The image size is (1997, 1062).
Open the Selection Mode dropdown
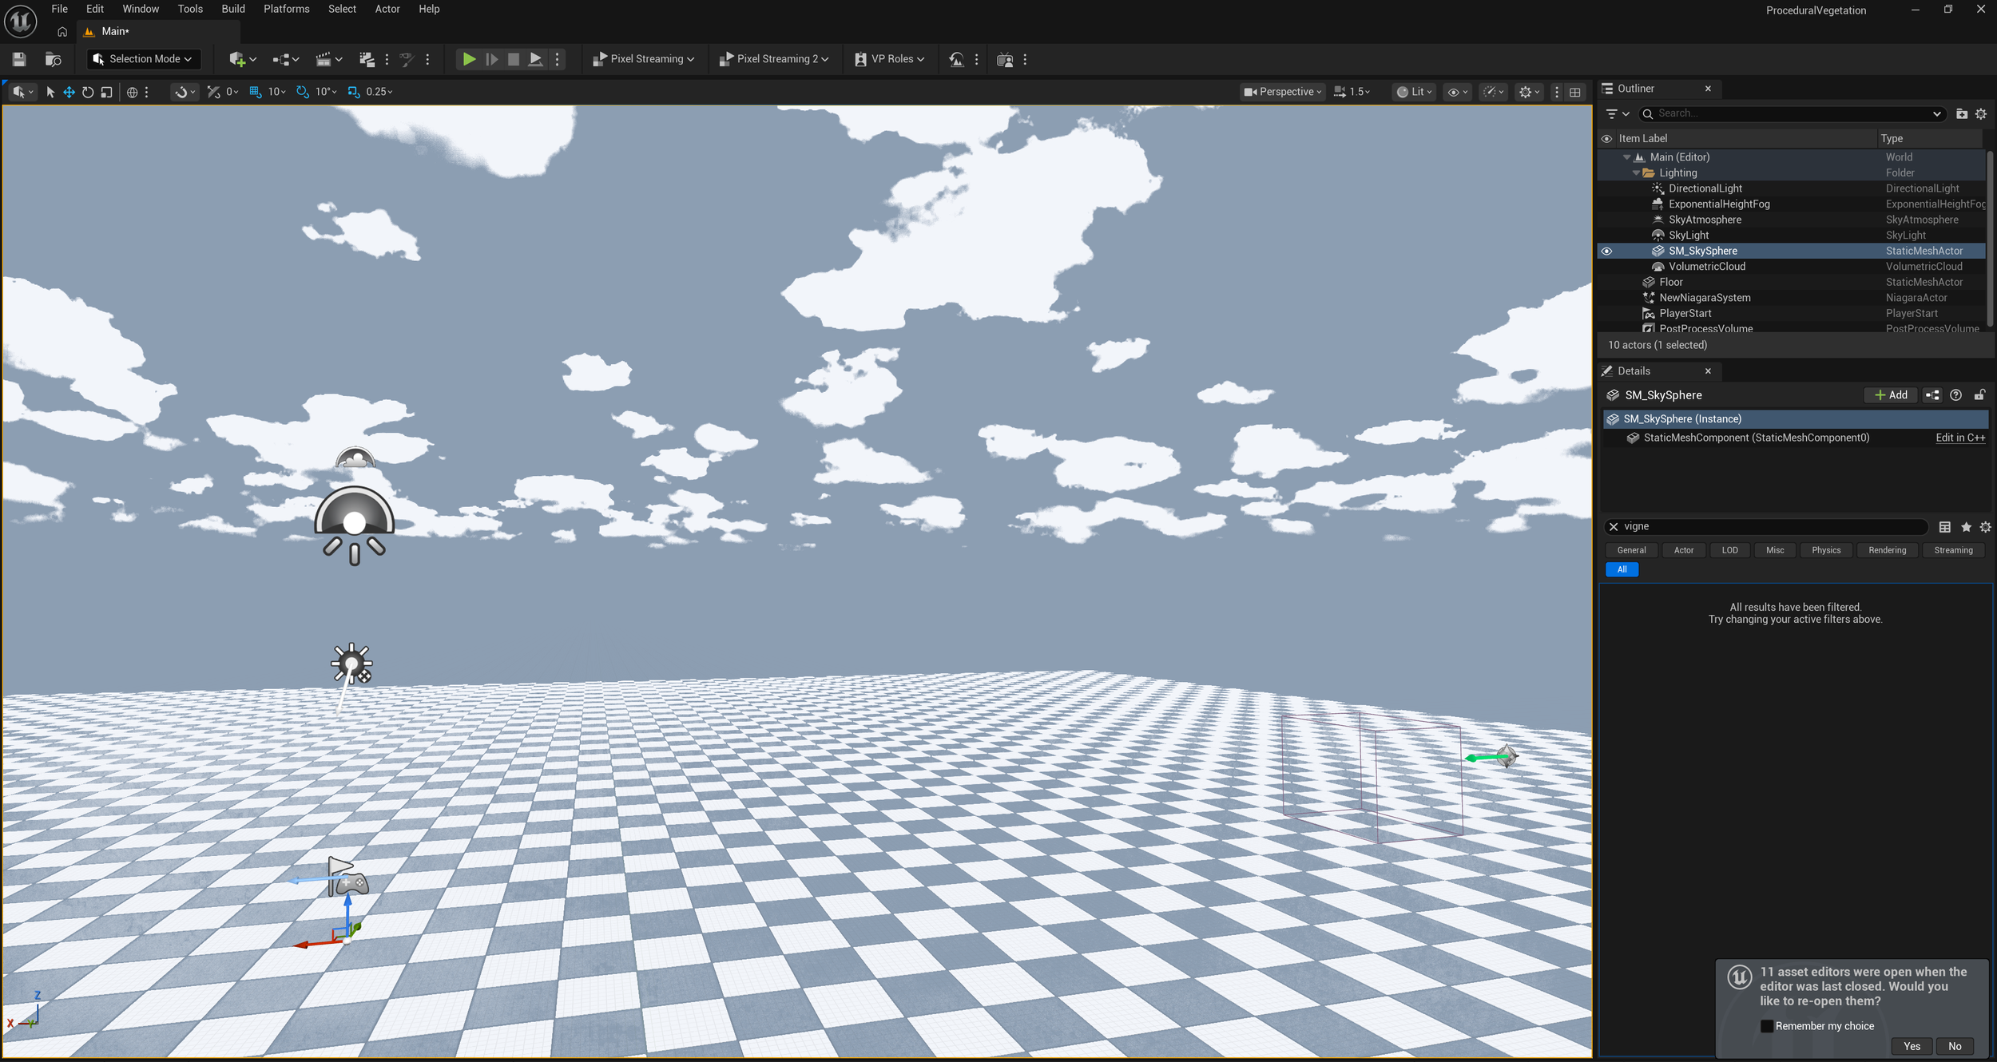tap(144, 59)
